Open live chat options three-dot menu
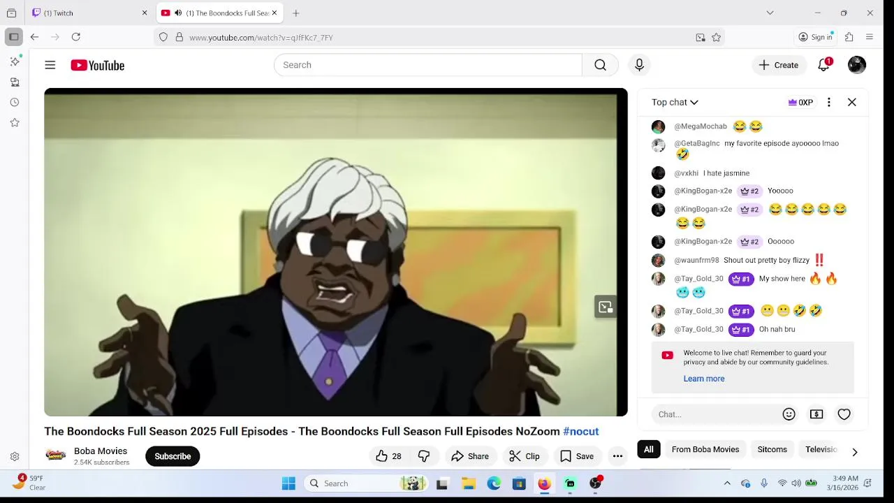The width and height of the screenshot is (894, 503). tap(829, 102)
